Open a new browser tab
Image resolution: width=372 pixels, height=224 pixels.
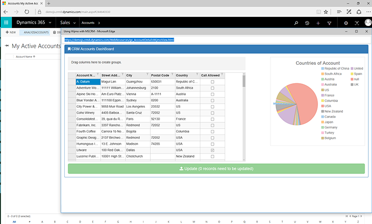[x=48, y=4]
